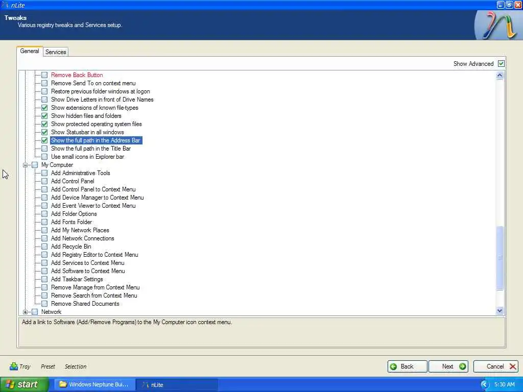Select Add Network Connections item

(x=82, y=238)
